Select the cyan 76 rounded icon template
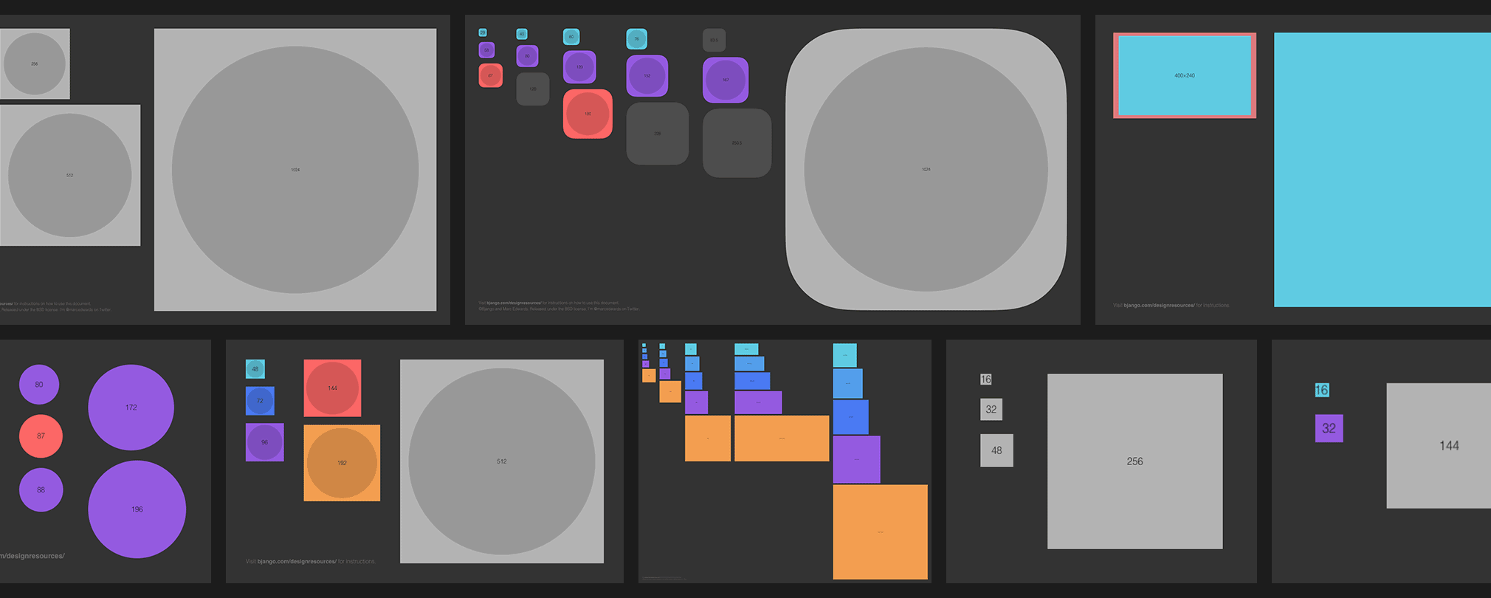The height and width of the screenshot is (598, 1491). click(x=637, y=39)
